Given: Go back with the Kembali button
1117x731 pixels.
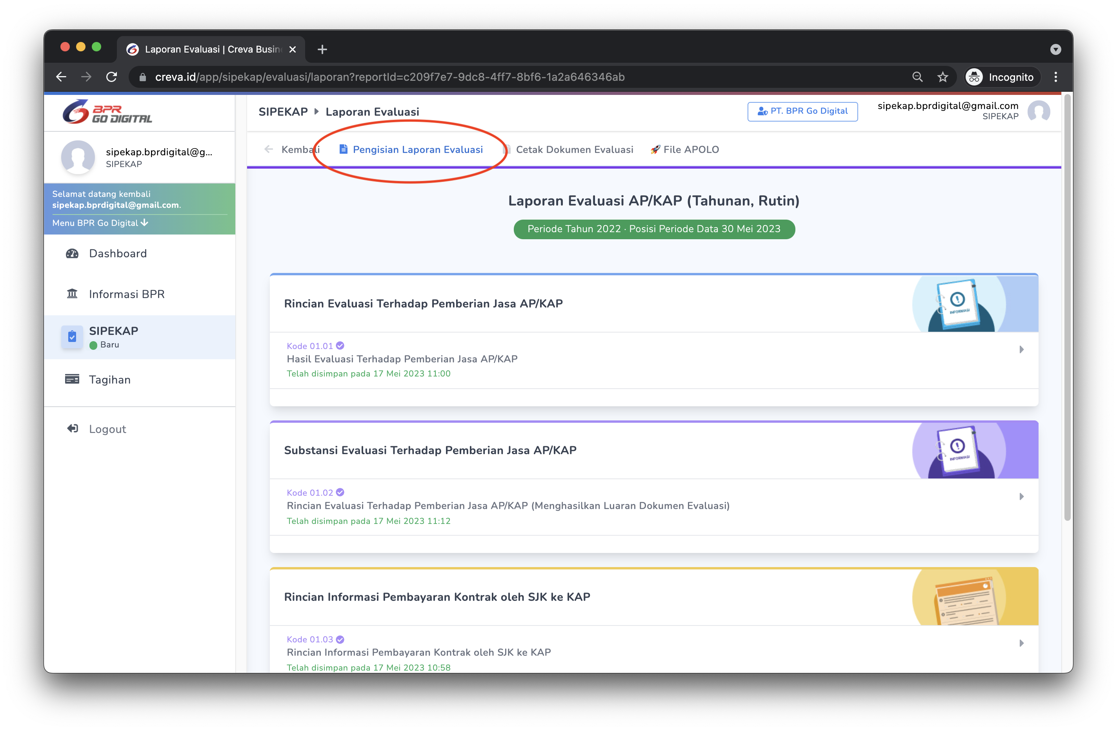Looking at the screenshot, I should (x=292, y=149).
